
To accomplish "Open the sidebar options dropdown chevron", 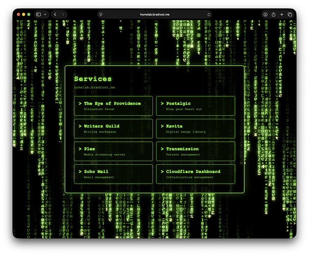I will 45,14.
